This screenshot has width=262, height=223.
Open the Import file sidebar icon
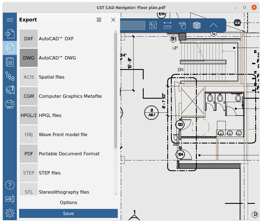[10, 34]
